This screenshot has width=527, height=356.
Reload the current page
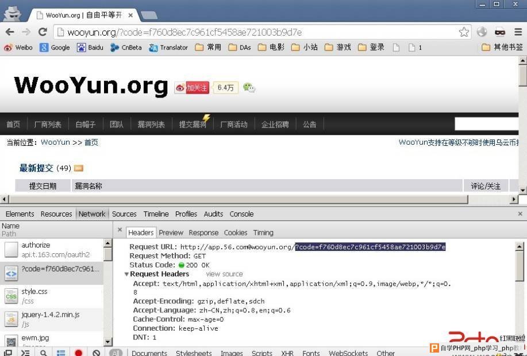43,32
